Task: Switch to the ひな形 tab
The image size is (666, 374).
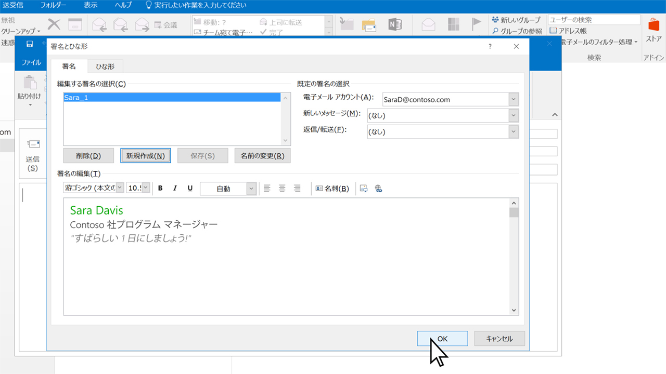Action: click(x=105, y=66)
